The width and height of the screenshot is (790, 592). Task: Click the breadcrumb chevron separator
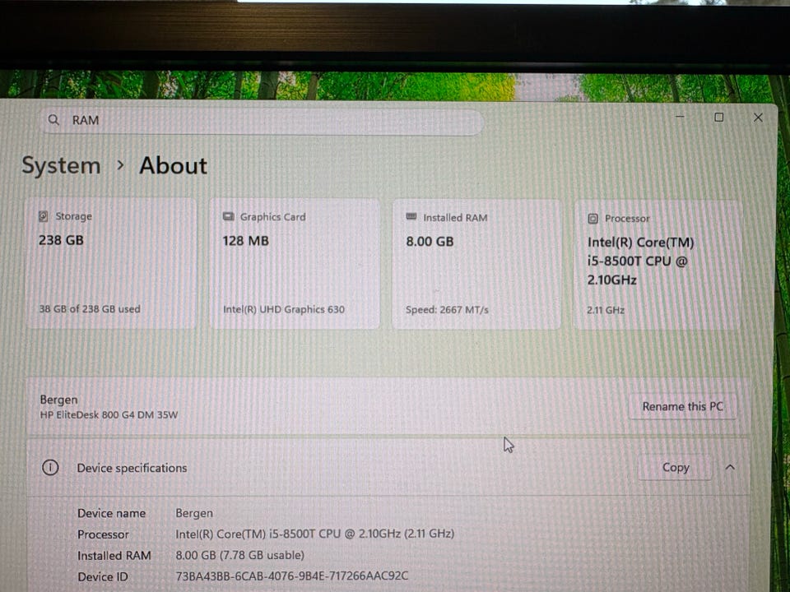click(120, 165)
